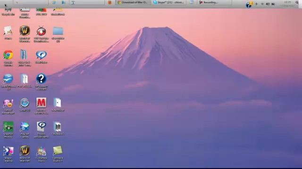Screen dimensions: 302x169
Task: Open the search magnifier in the top bar
Action: pos(297,2)
